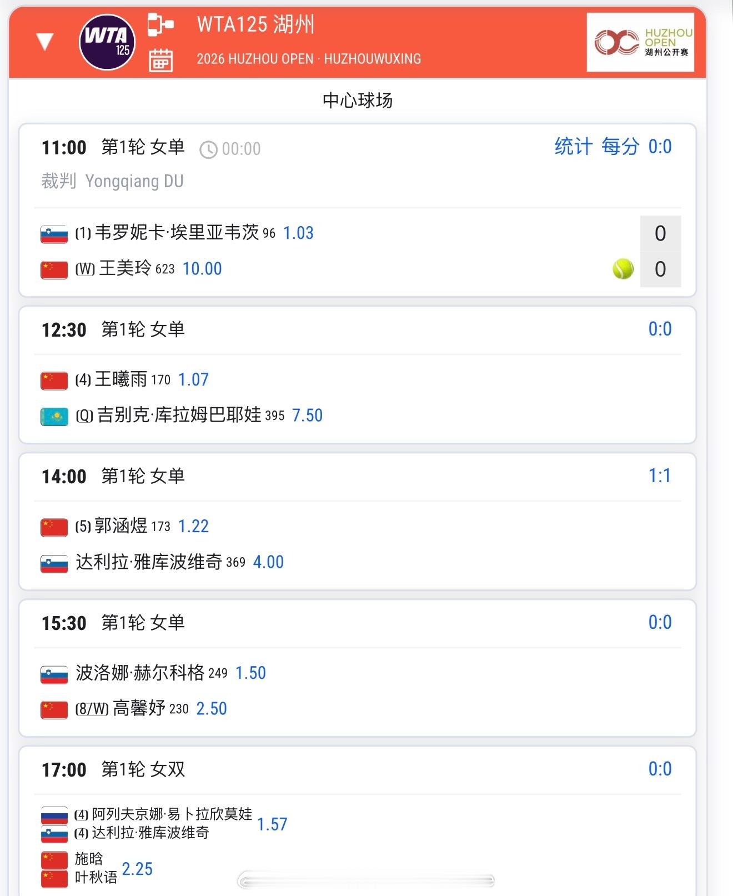This screenshot has width=733, height=896.
Task: Open the calendar schedule icon in header
Action: [x=160, y=60]
